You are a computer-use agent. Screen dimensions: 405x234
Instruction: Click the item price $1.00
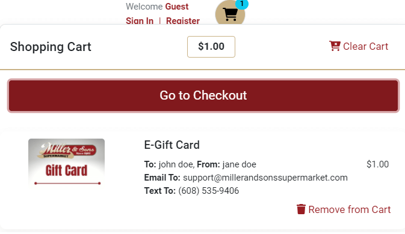pyautogui.click(x=378, y=164)
